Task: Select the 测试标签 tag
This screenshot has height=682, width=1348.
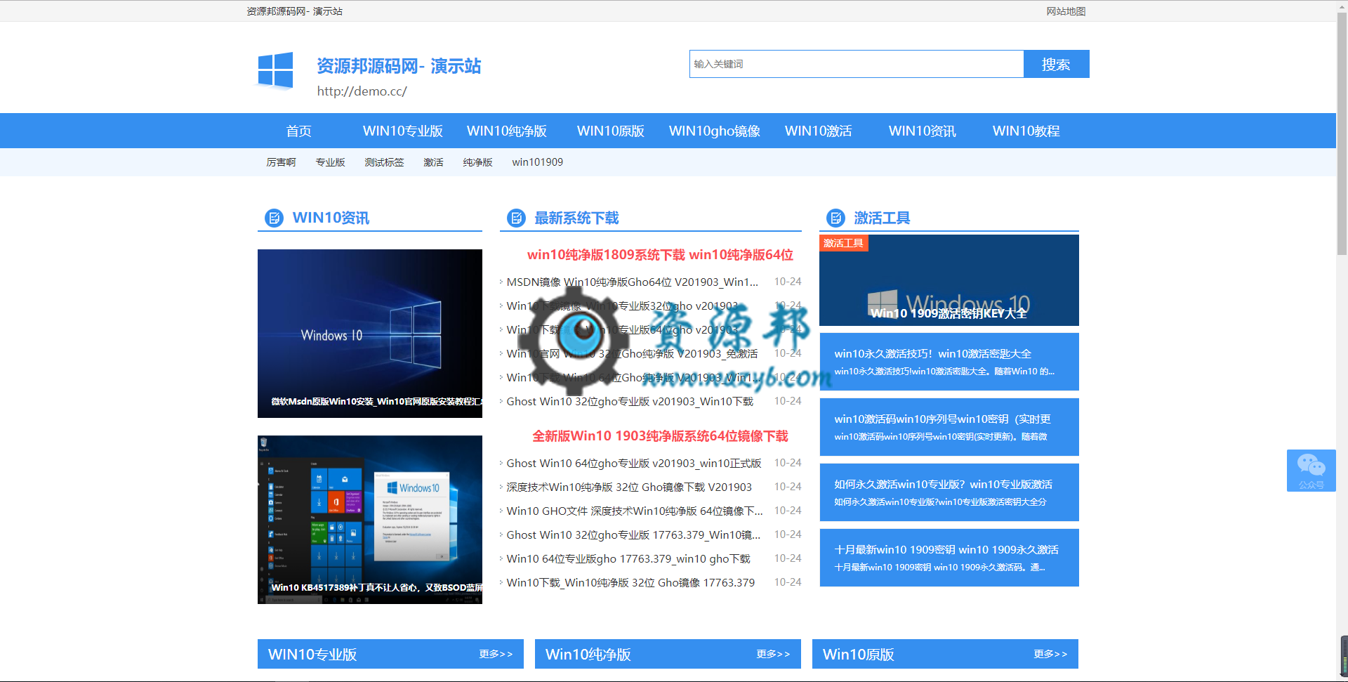Action: tap(384, 162)
